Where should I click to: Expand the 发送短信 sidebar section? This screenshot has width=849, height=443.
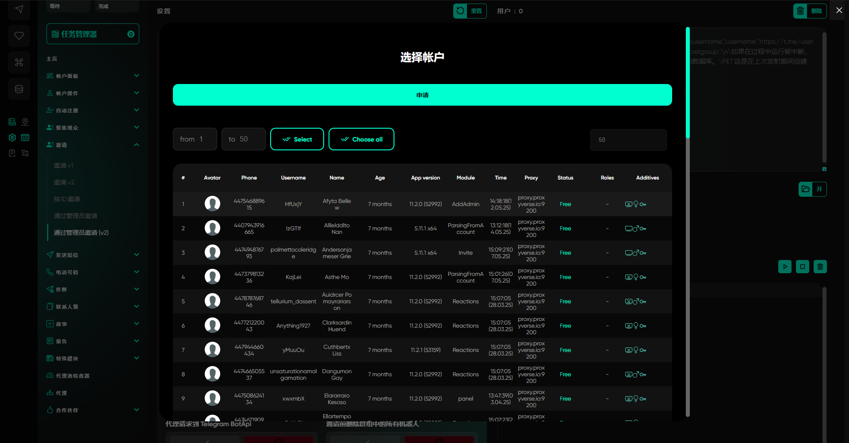tap(93, 255)
